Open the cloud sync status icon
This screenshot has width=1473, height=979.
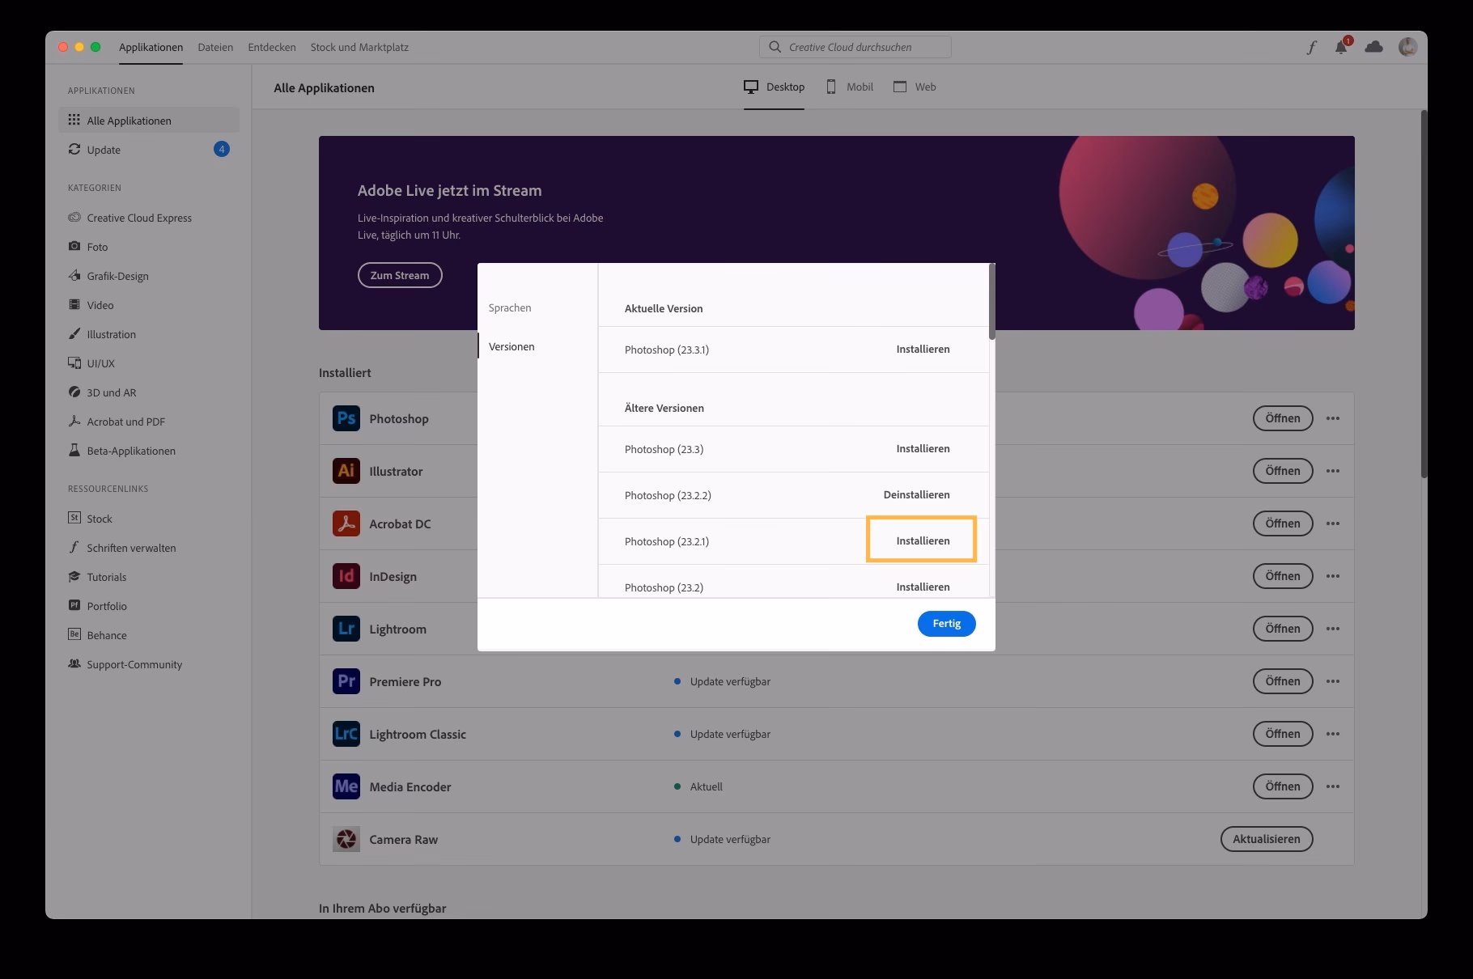(1373, 48)
